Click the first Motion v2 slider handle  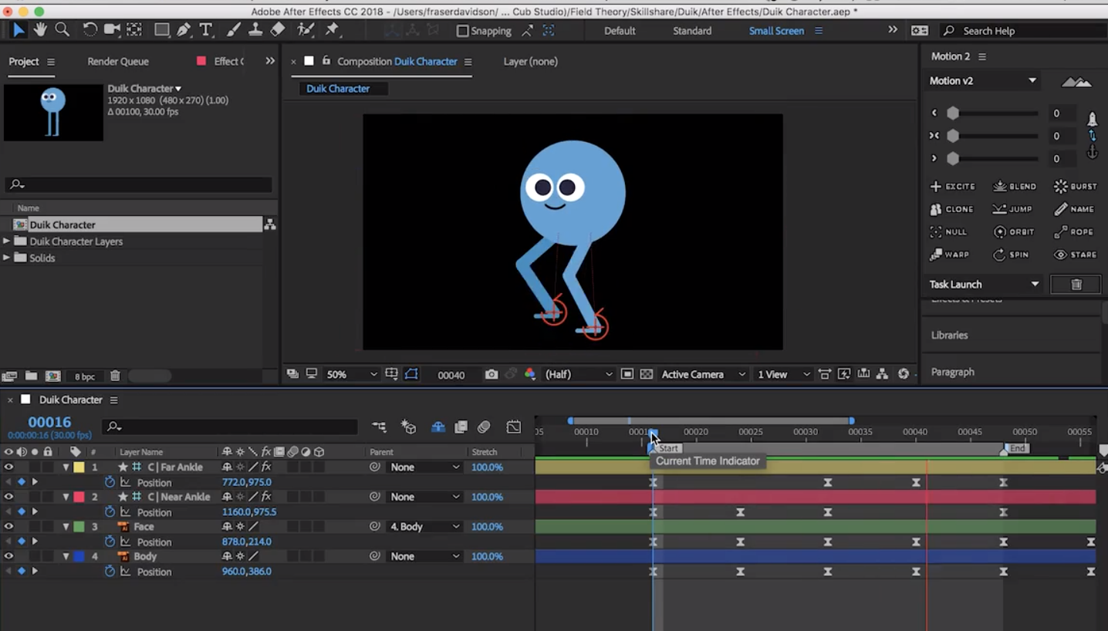(x=953, y=113)
